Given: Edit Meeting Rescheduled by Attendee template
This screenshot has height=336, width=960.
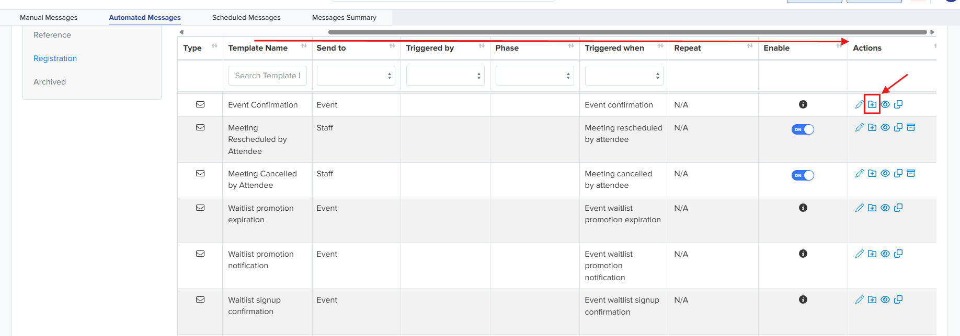Looking at the screenshot, I should [859, 127].
